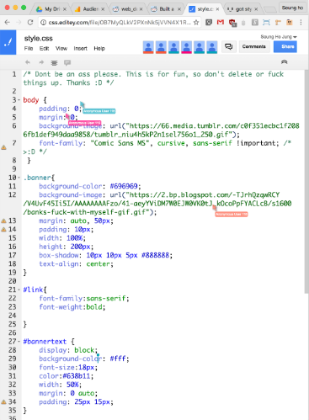Click the tumblr background-image URL on line 6

click(161, 130)
